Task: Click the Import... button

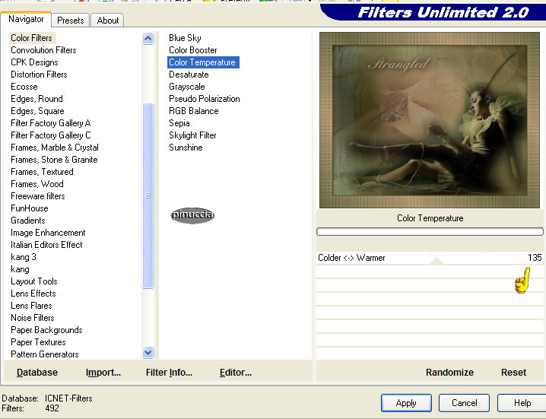Action: coord(103,373)
